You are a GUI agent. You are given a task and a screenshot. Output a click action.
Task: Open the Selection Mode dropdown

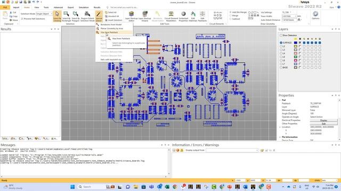click(44, 14)
